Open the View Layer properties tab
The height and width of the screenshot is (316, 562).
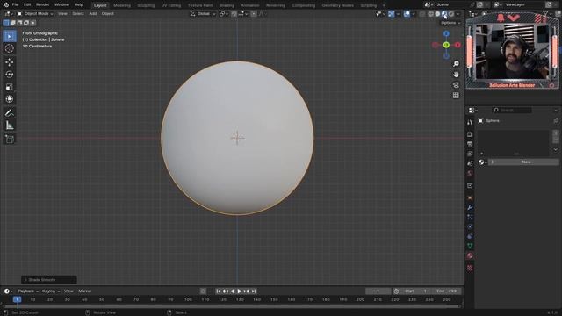[470, 154]
